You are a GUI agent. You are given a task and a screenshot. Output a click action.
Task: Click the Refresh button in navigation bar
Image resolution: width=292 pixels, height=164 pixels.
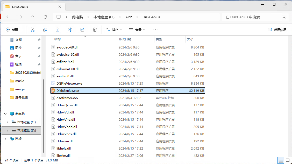tap(45, 17)
